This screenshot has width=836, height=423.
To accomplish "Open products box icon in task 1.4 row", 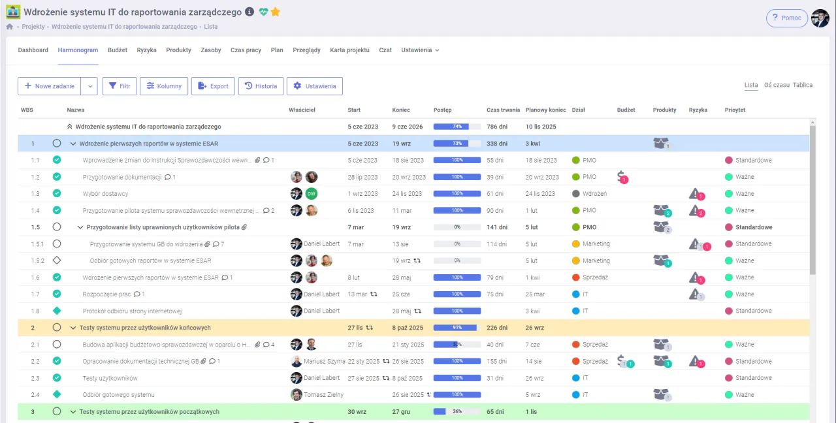I will pos(661,210).
